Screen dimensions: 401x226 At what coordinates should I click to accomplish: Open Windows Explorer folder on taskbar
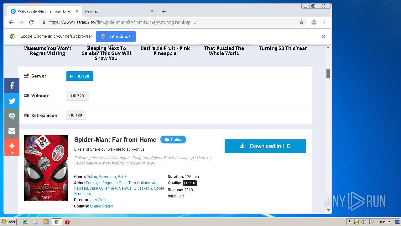coord(35,222)
